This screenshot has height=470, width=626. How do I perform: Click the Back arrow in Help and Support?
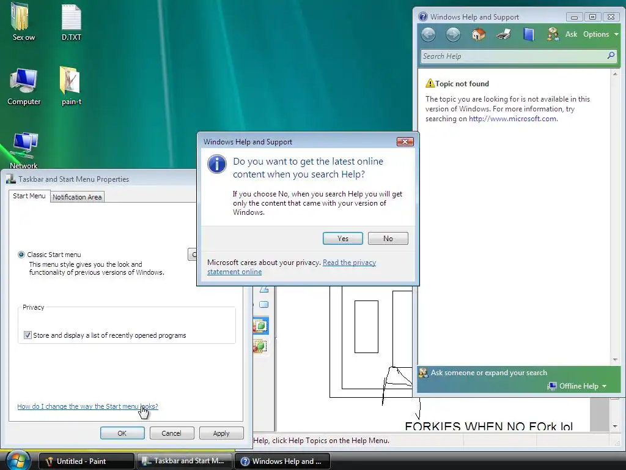(x=429, y=34)
